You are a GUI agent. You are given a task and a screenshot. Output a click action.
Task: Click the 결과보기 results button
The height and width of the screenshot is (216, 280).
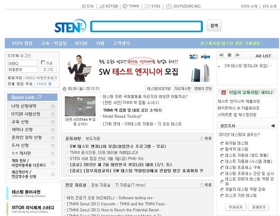pyautogui.click(x=258, y=207)
